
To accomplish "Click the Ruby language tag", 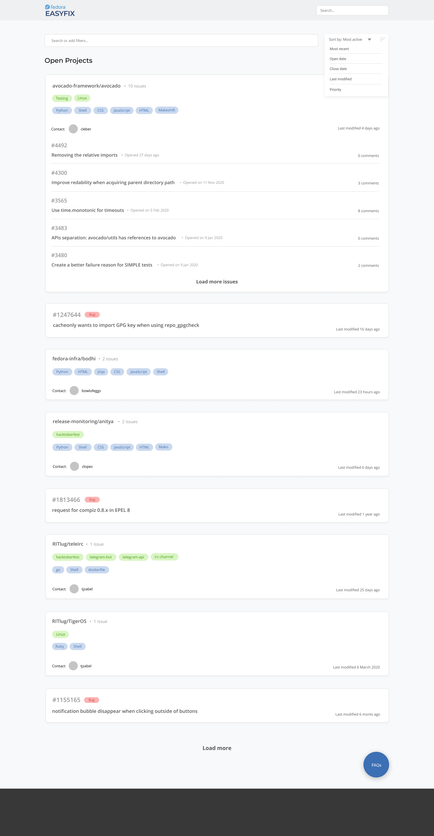I will coord(60,646).
